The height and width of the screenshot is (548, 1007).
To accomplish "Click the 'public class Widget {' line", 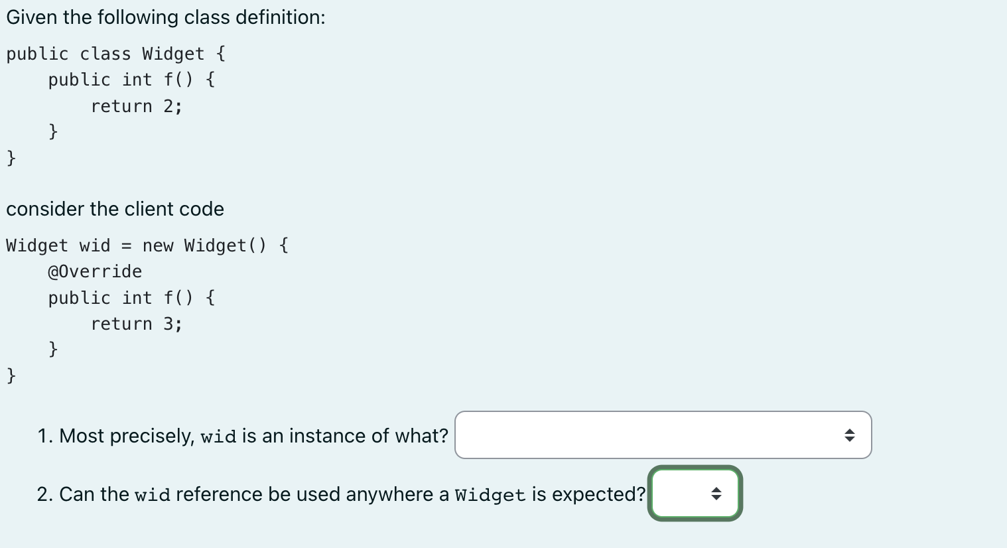I will pyautogui.click(x=115, y=54).
